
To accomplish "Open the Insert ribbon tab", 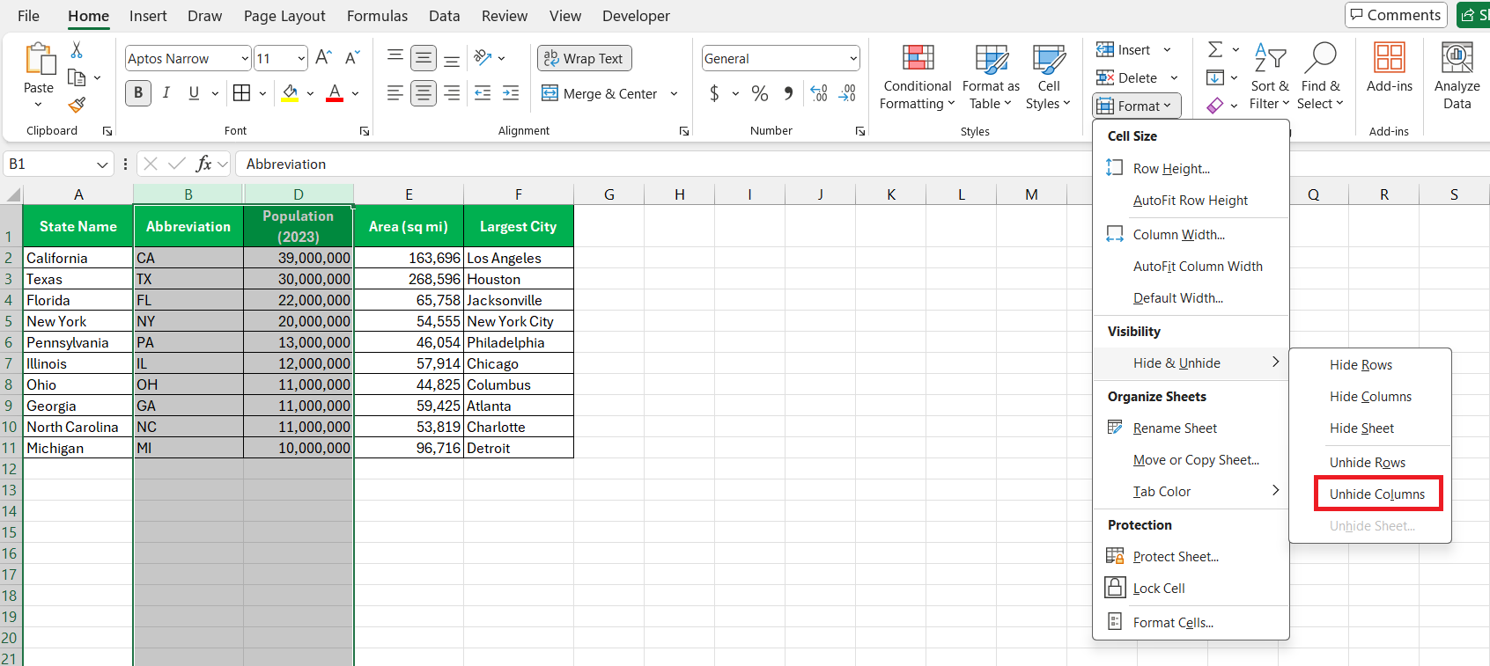I will tap(148, 16).
